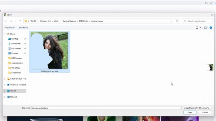Collapse the Home tree node
Image resolution: width=216 pixels, height=121 pixels.
[x=5, y=34]
